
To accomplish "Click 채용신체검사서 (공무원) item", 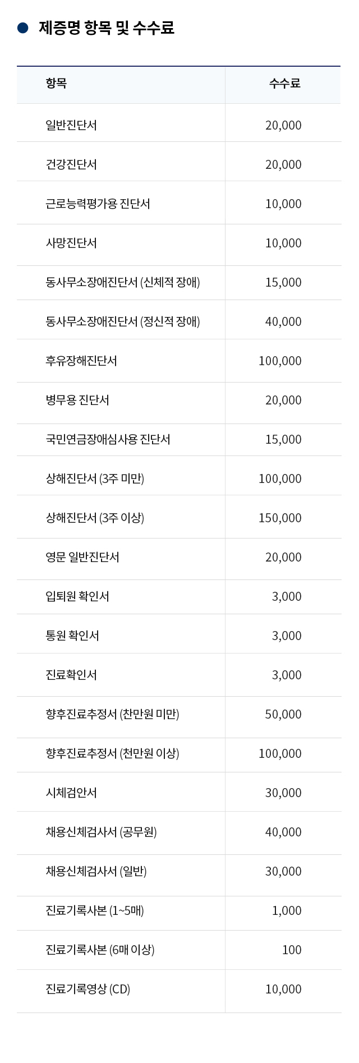I will pyautogui.click(x=101, y=832).
